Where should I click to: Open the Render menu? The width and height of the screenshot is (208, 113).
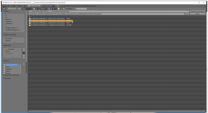click(x=13, y=5)
